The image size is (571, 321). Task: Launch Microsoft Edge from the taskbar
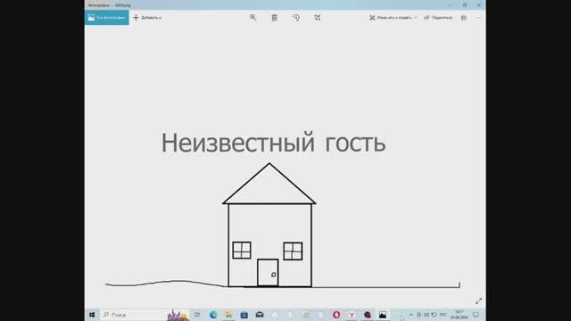213,315
